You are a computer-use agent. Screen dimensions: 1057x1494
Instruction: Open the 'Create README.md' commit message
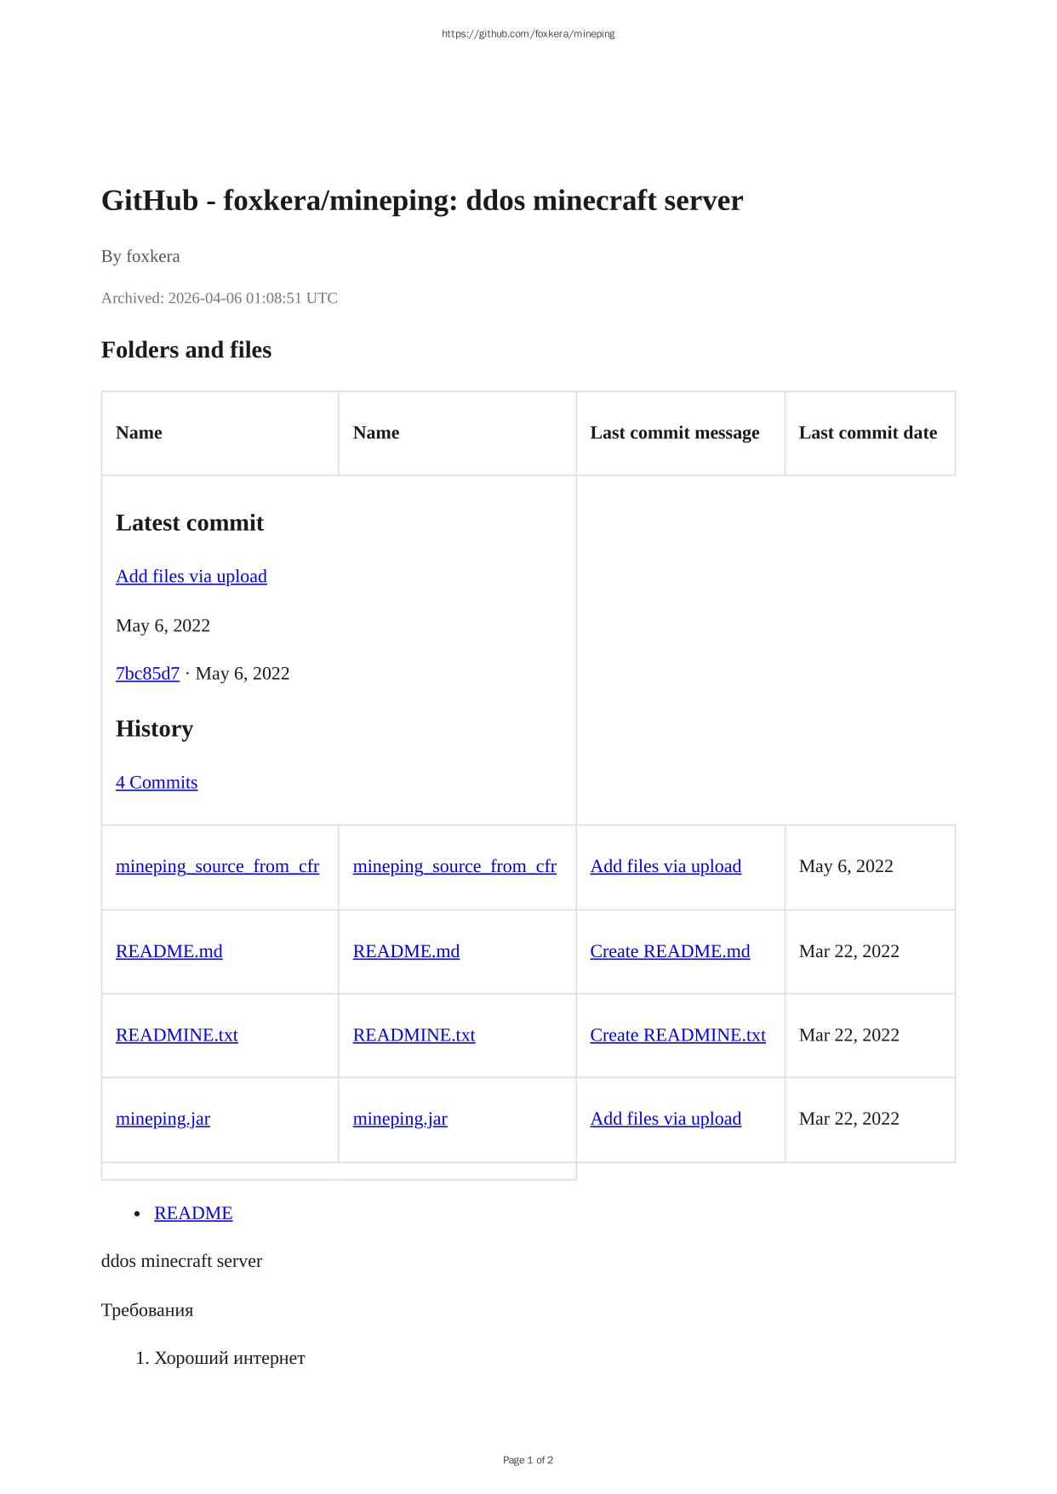point(670,951)
